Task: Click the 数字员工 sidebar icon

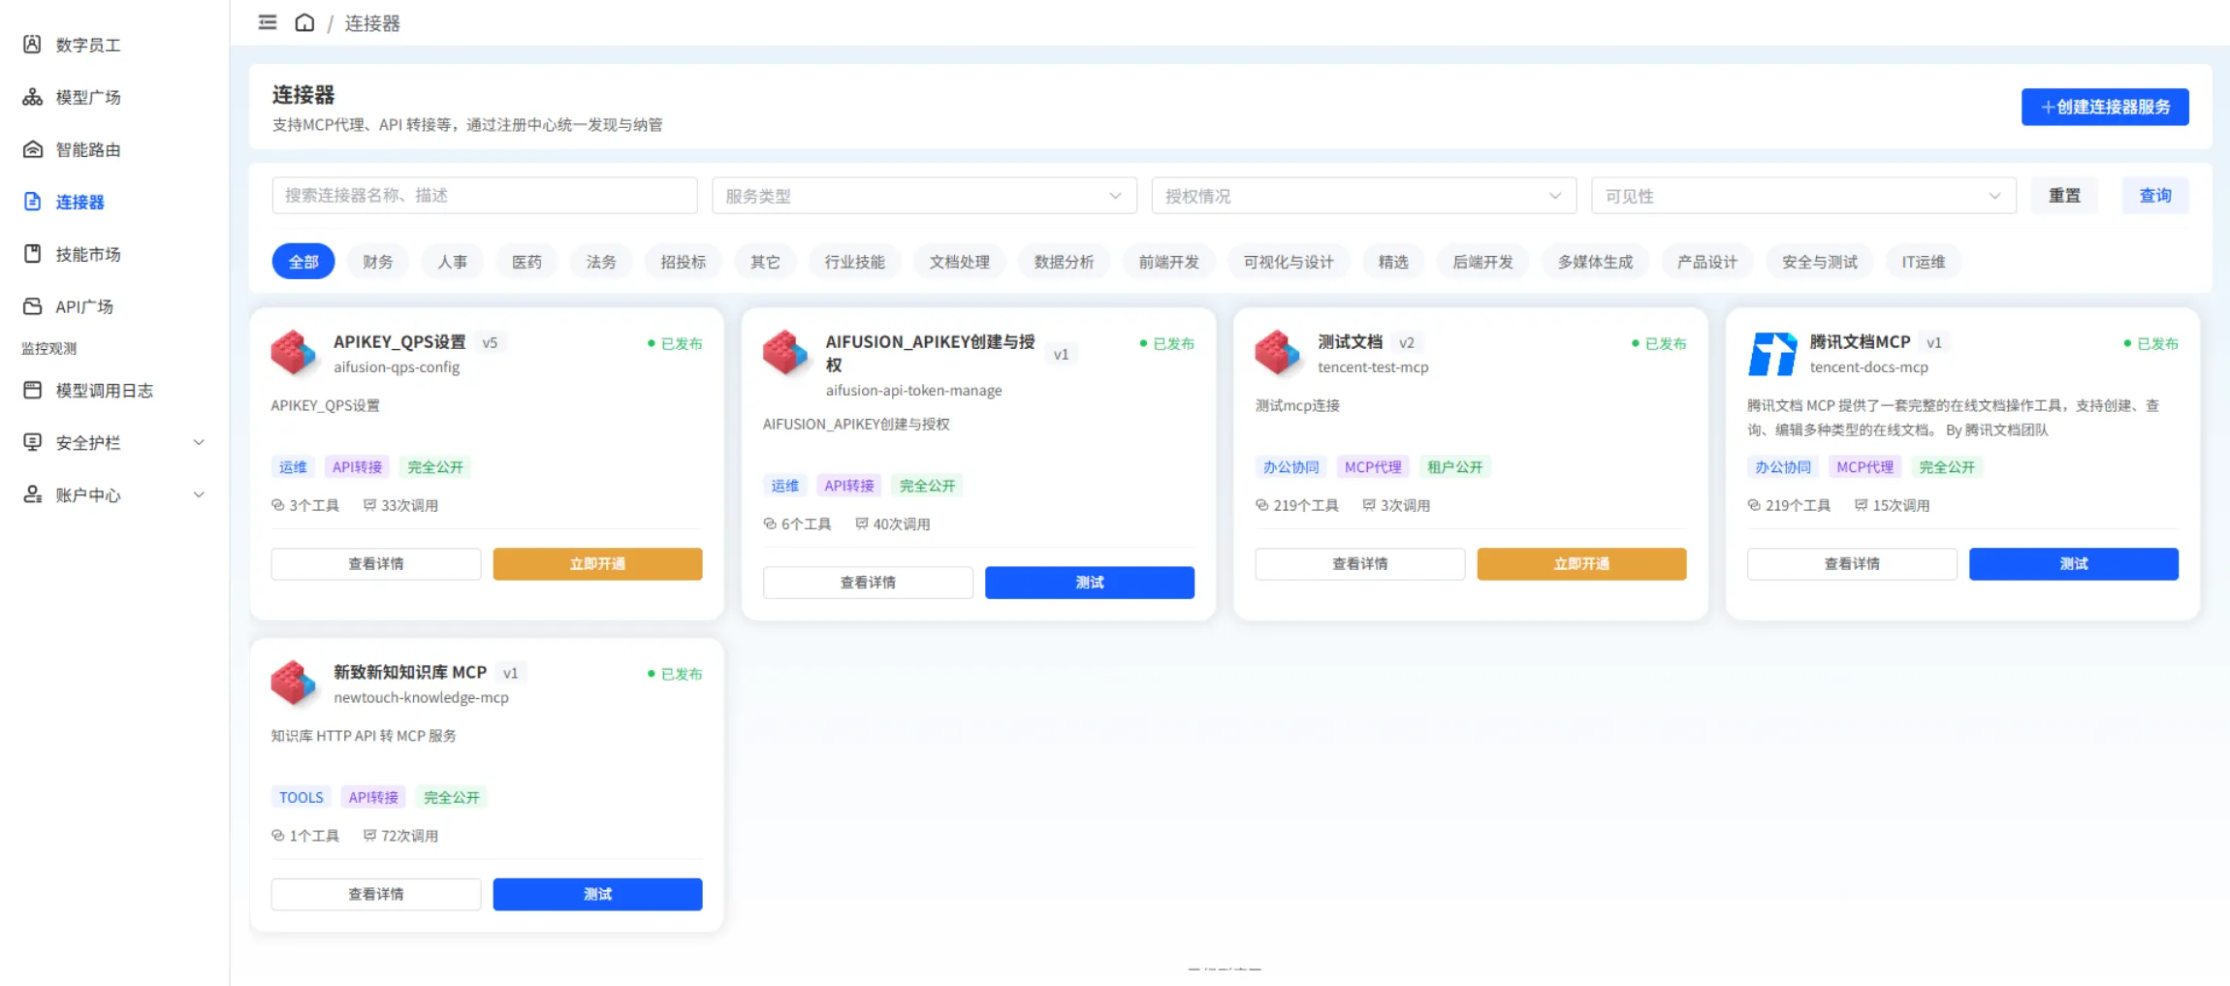Action: click(32, 45)
